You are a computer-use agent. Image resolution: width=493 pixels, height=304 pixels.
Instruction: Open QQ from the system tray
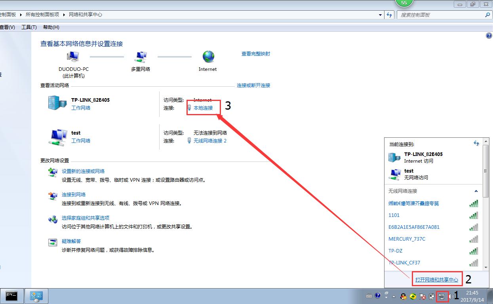click(403, 296)
